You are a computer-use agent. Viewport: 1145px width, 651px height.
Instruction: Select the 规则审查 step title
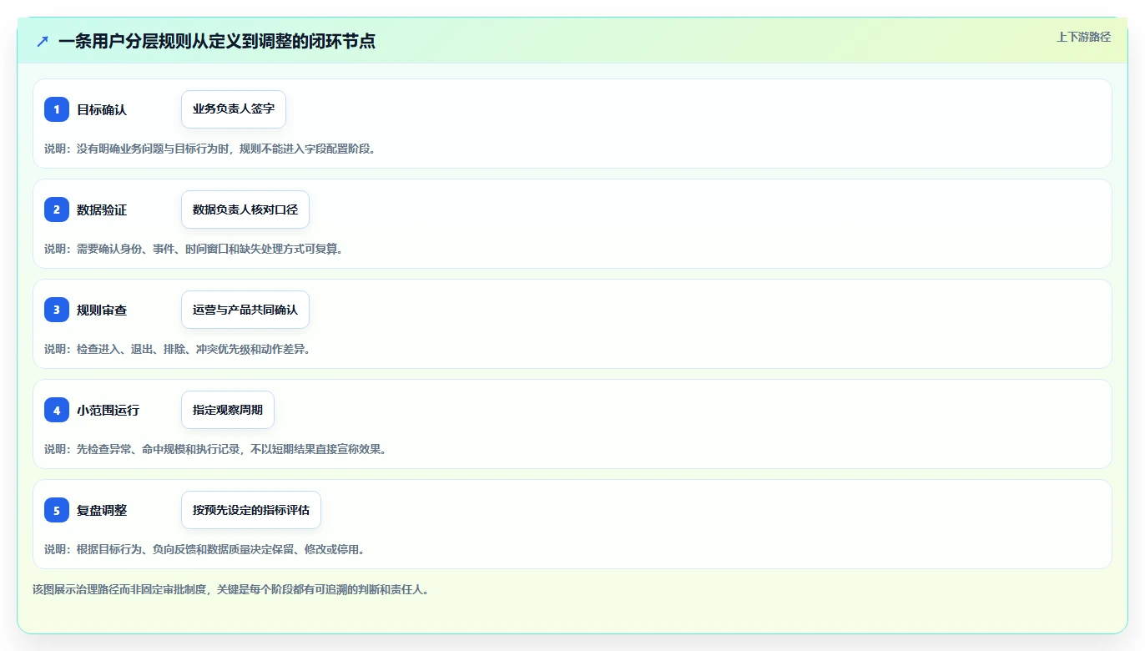[x=102, y=310]
